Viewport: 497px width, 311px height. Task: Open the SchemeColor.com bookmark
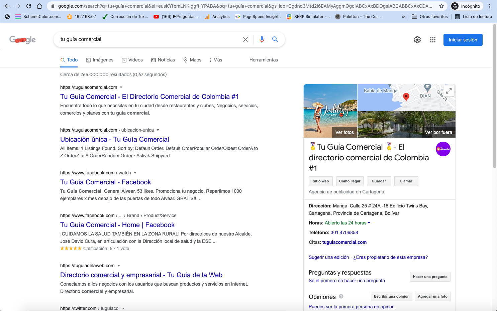(x=38, y=16)
